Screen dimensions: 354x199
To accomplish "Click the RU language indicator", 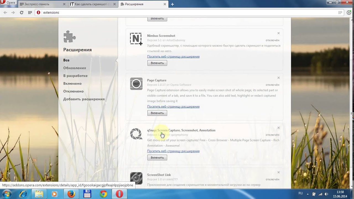I will point(301,194).
